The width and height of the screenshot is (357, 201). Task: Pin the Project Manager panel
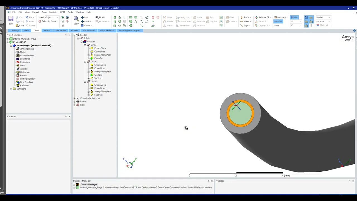[x=66, y=35]
